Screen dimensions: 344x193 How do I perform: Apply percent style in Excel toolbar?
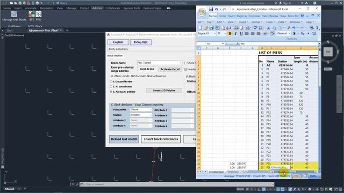[302, 33]
